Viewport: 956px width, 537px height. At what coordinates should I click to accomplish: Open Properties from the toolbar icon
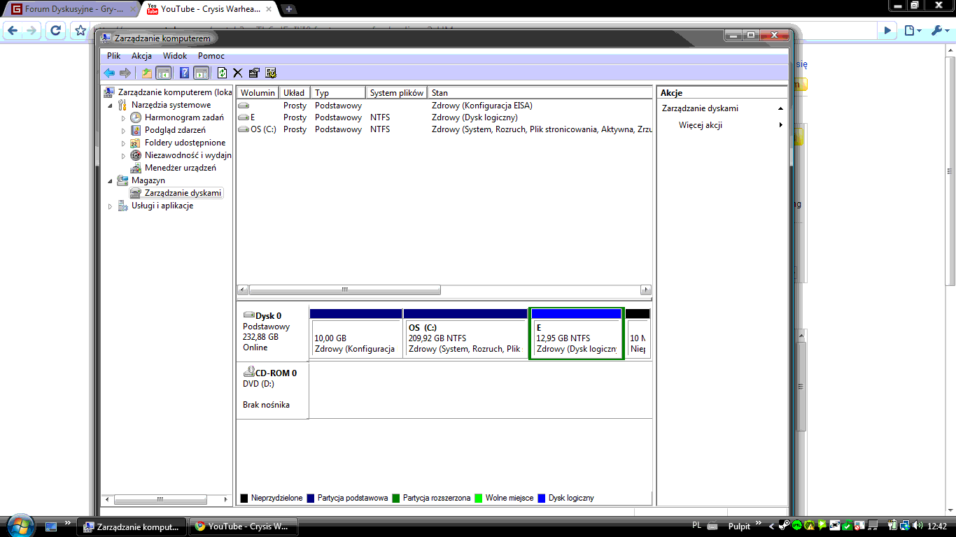(254, 73)
